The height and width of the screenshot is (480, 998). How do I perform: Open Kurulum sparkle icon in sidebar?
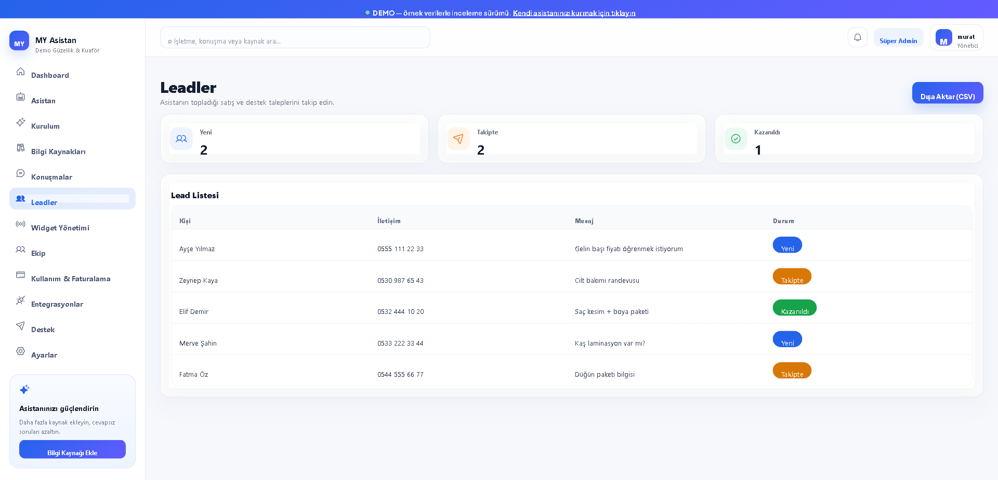pyautogui.click(x=20, y=122)
